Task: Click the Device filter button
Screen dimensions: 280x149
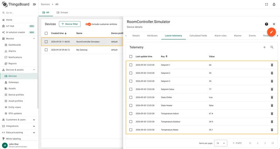Action: pos(70,24)
